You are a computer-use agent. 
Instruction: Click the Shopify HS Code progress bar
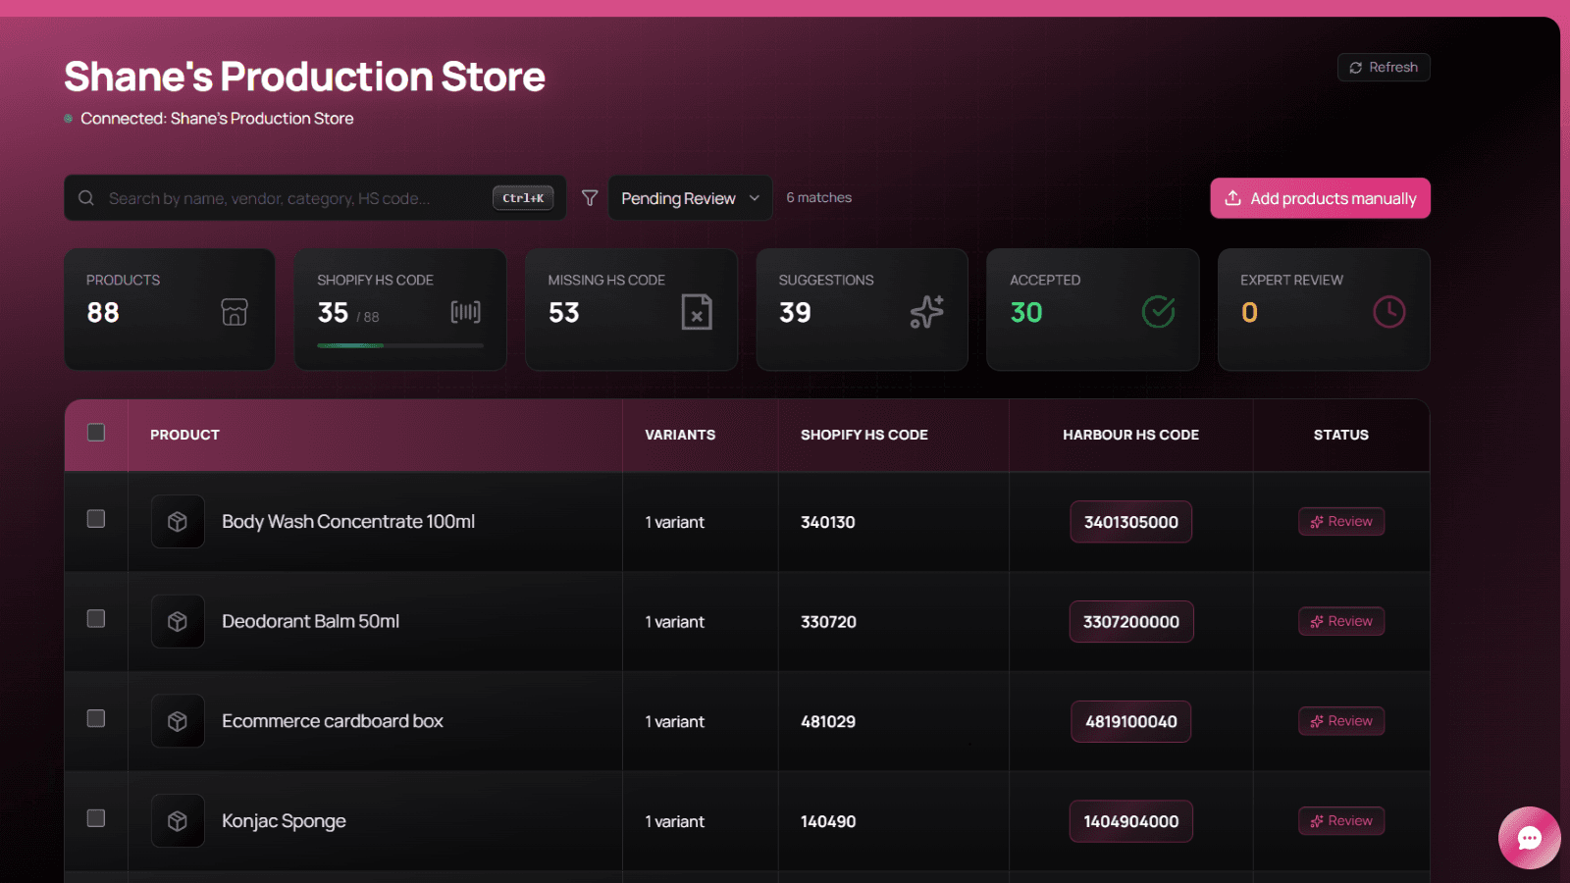point(400,345)
